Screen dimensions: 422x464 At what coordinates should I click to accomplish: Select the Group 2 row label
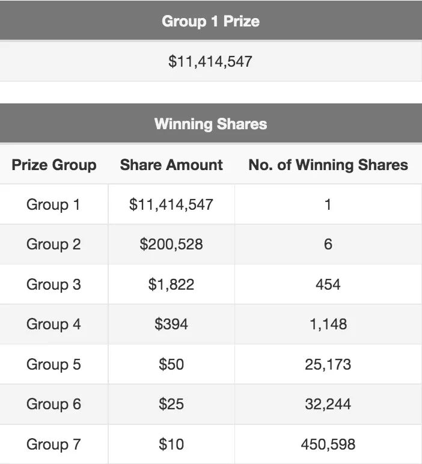[x=54, y=245]
